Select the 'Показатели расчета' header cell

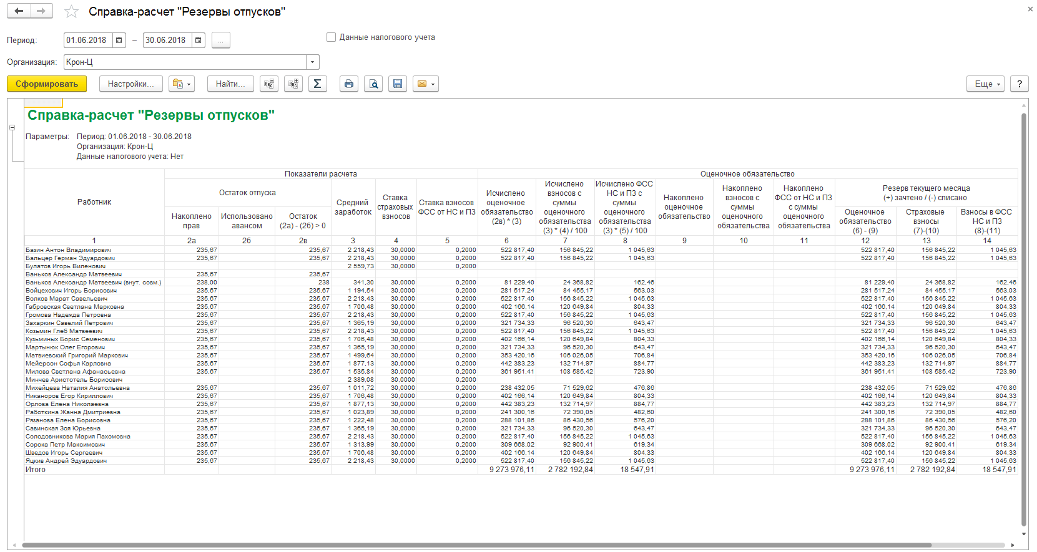(321, 174)
